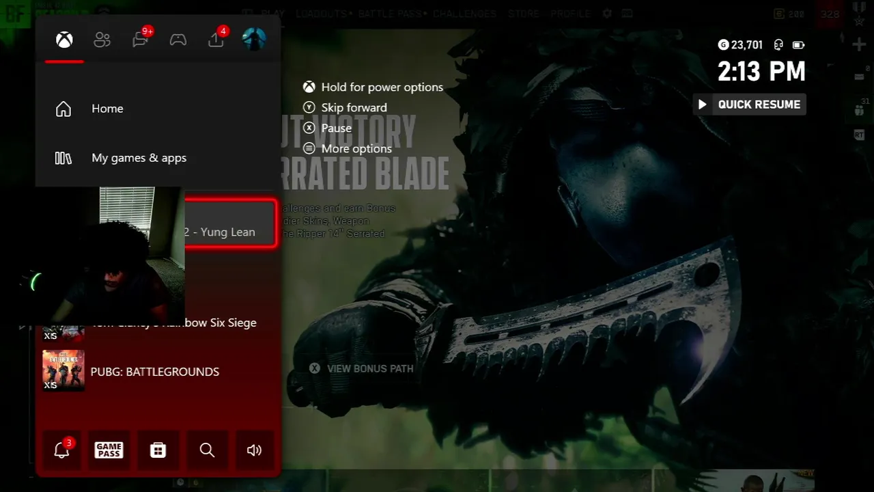Open the Capture & share tab
Screen dimensions: 874x492
click(x=216, y=40)
